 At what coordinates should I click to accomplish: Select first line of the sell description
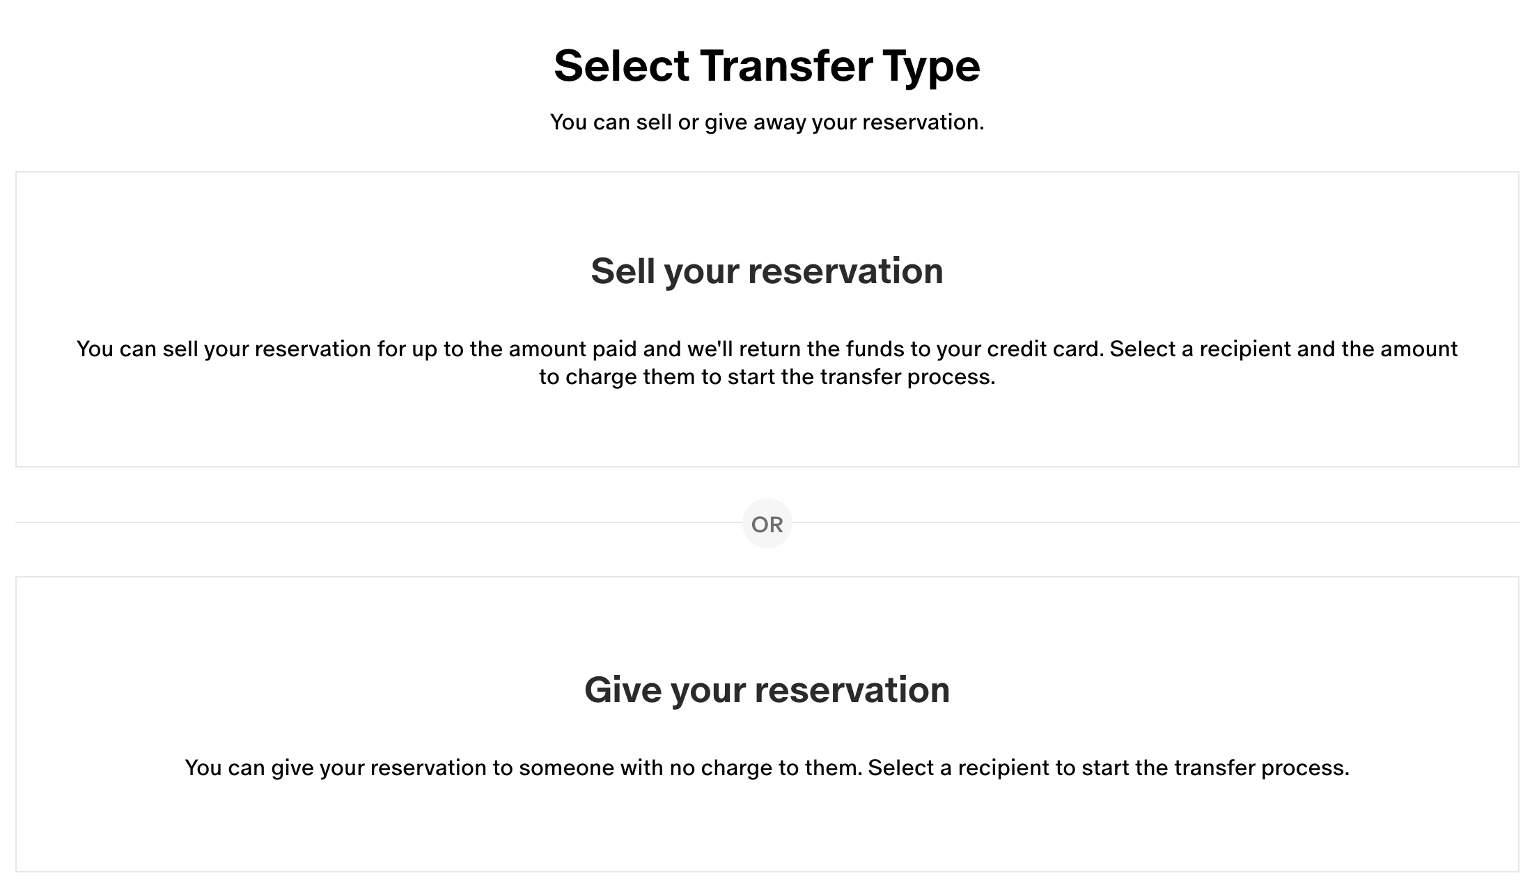(x=767, y=349)
